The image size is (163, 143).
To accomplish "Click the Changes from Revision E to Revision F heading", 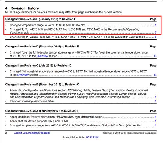I will [41, 19].
